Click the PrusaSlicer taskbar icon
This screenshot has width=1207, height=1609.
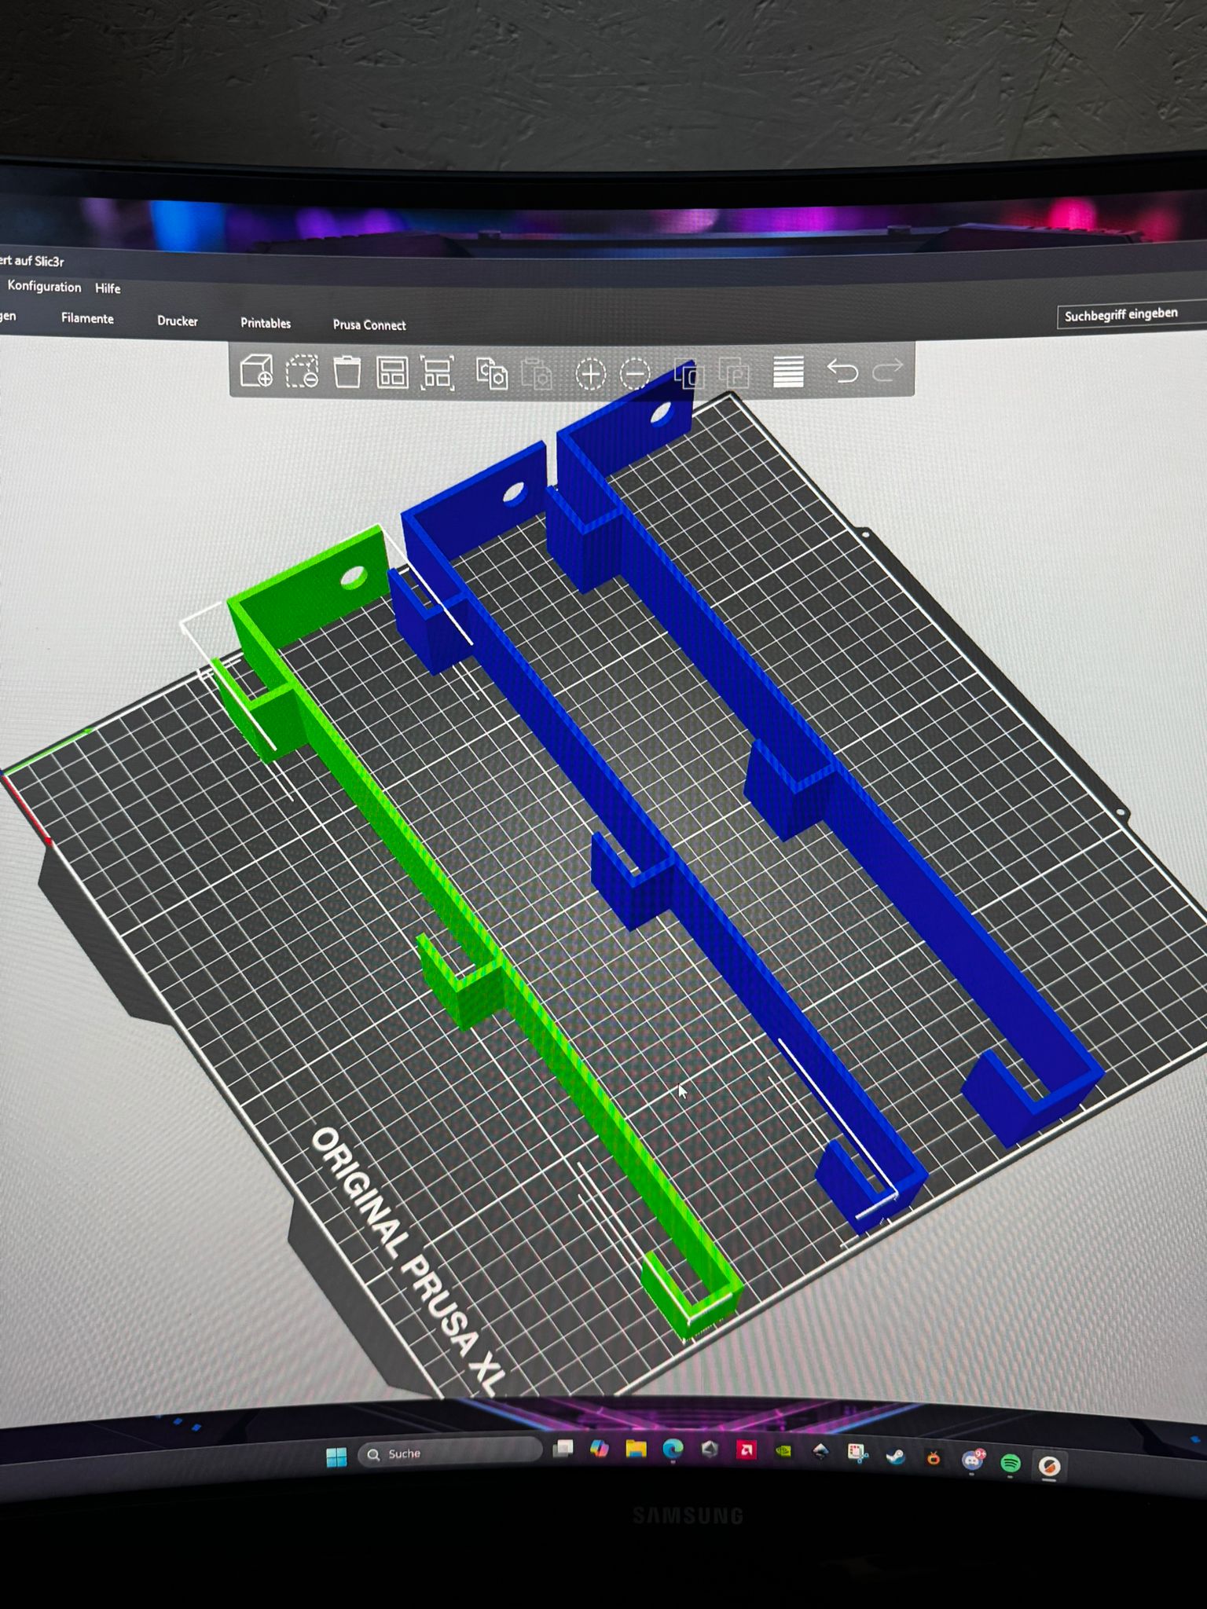pos(1050,1466)
